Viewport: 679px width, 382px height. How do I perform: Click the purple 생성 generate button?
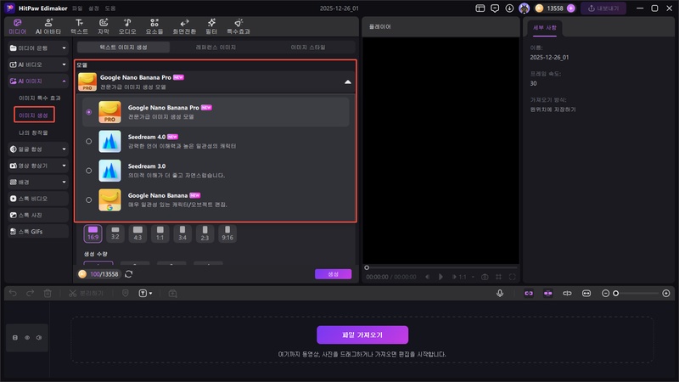(333, 273)
